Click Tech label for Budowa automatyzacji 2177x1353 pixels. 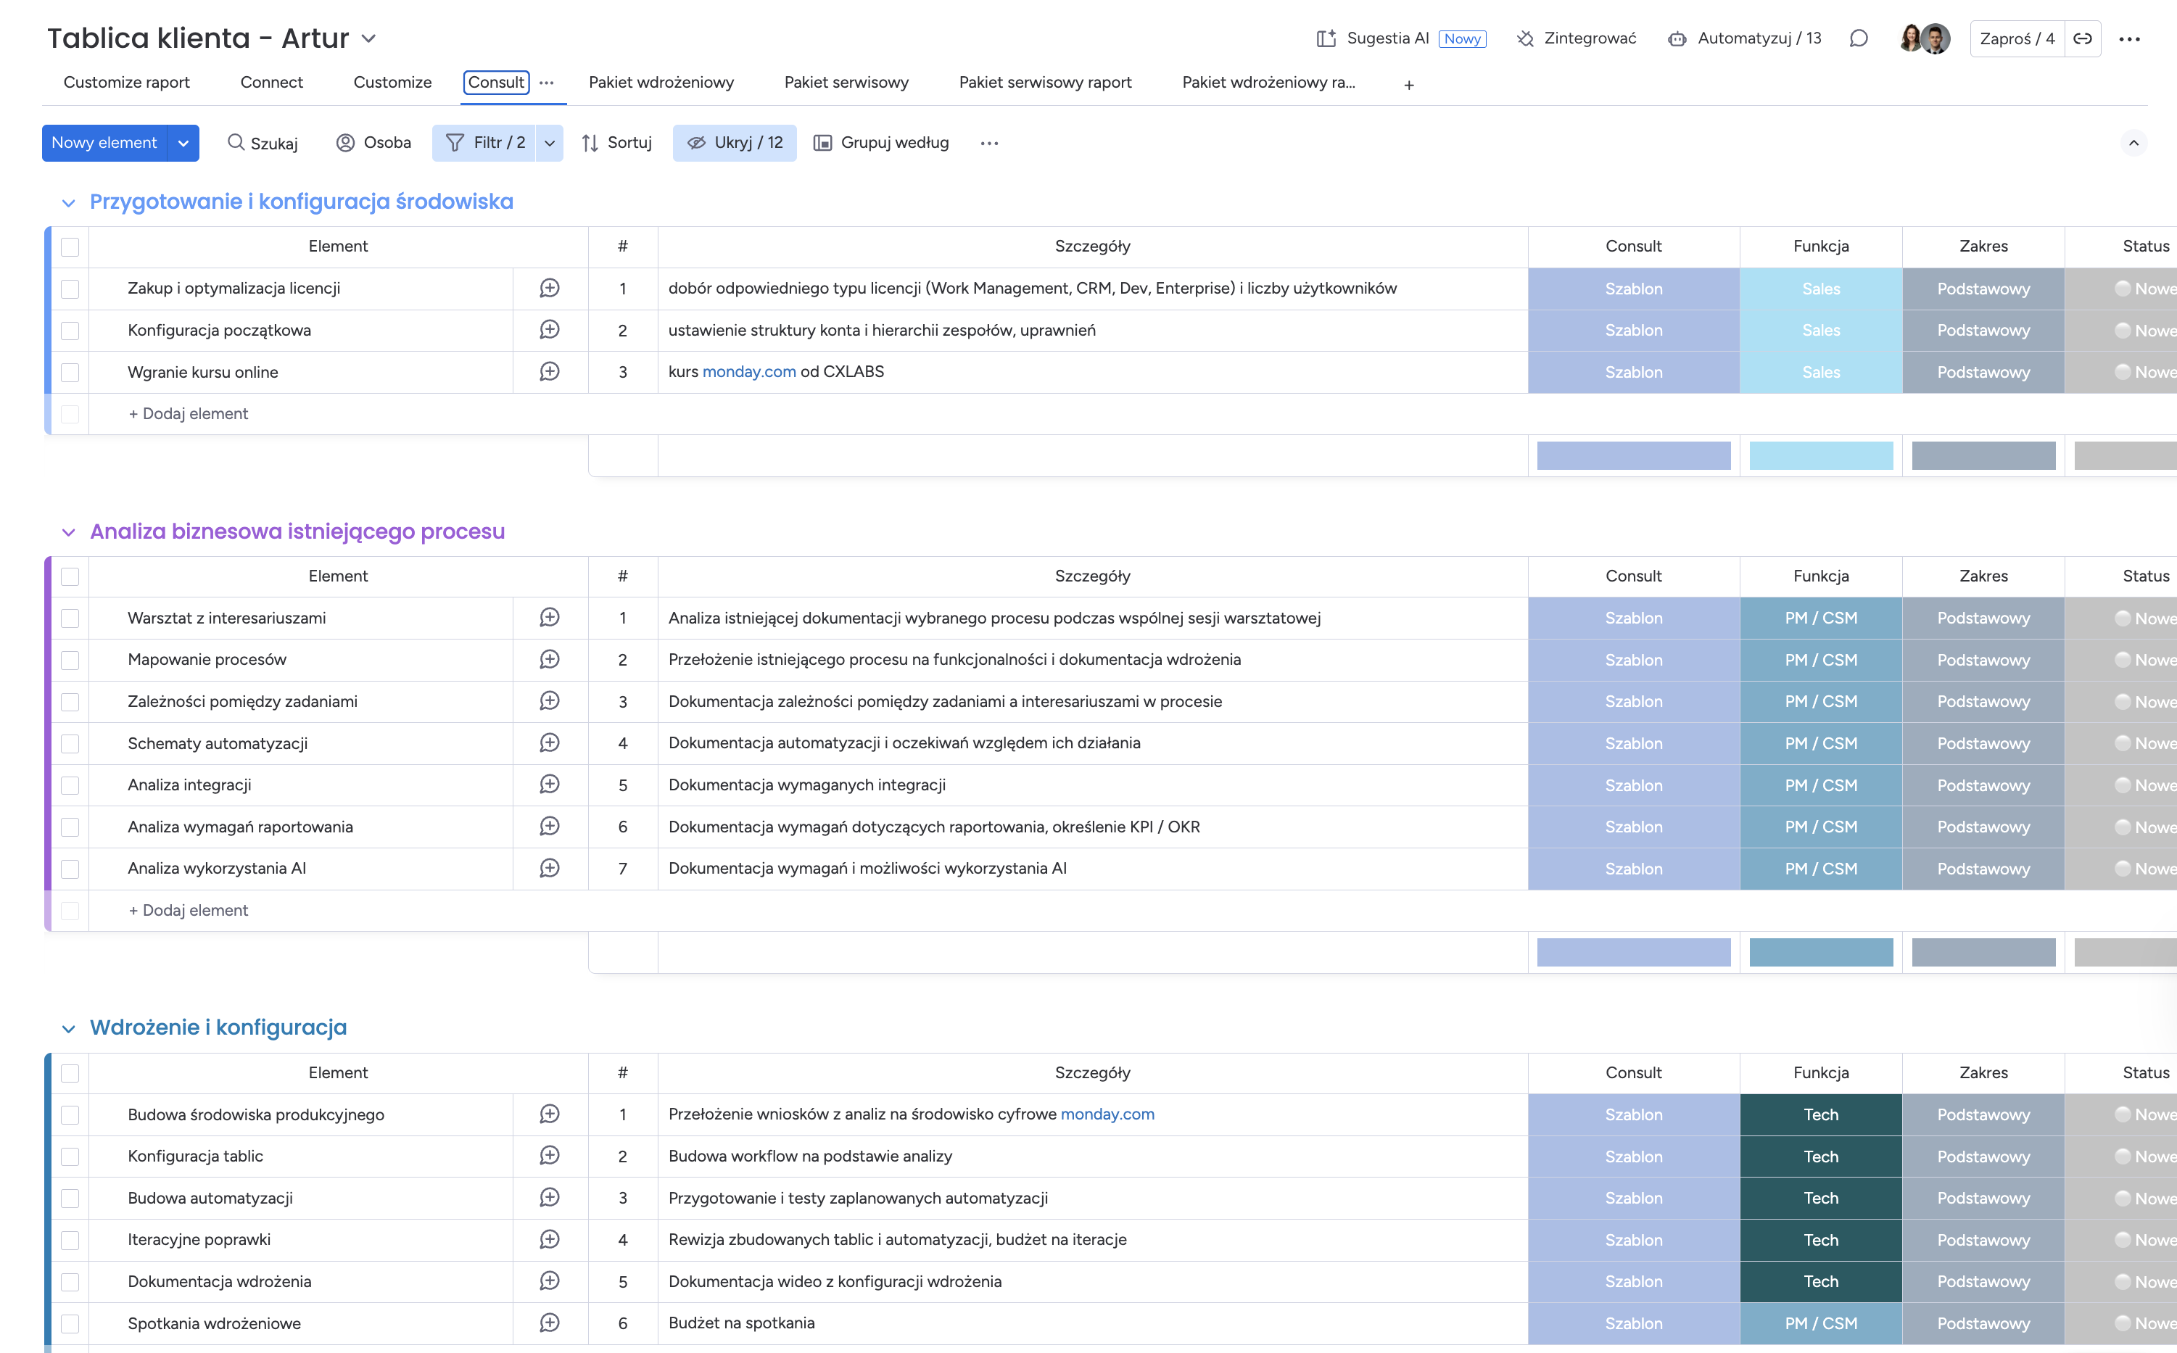(1820, 1198)
